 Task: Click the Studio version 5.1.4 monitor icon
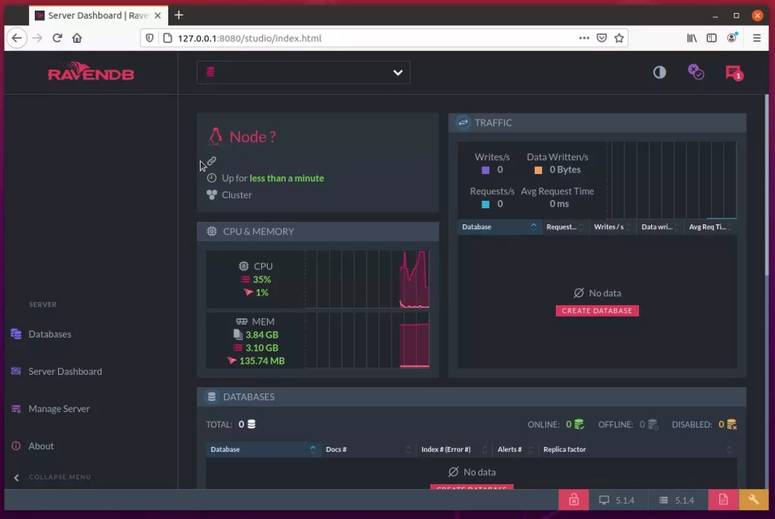pos(603,500)
